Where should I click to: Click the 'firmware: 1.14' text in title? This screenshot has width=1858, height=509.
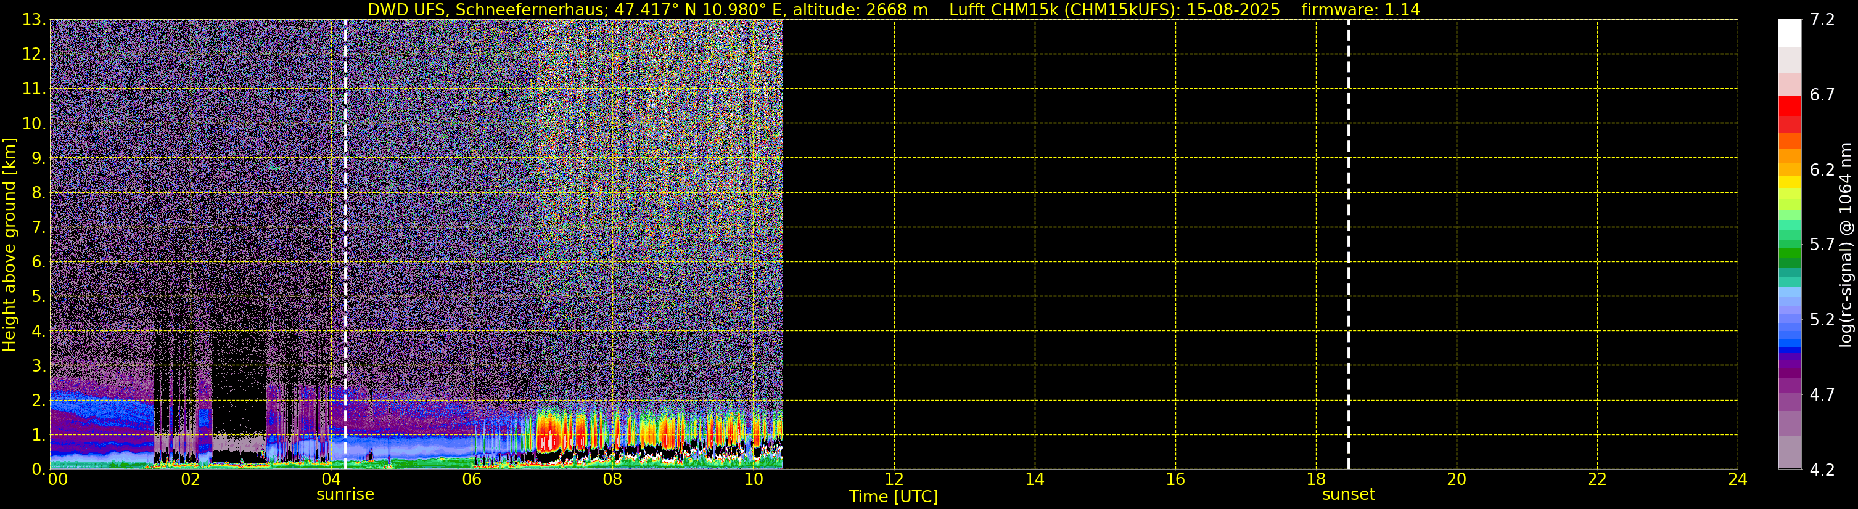(x=1360, y=10)
